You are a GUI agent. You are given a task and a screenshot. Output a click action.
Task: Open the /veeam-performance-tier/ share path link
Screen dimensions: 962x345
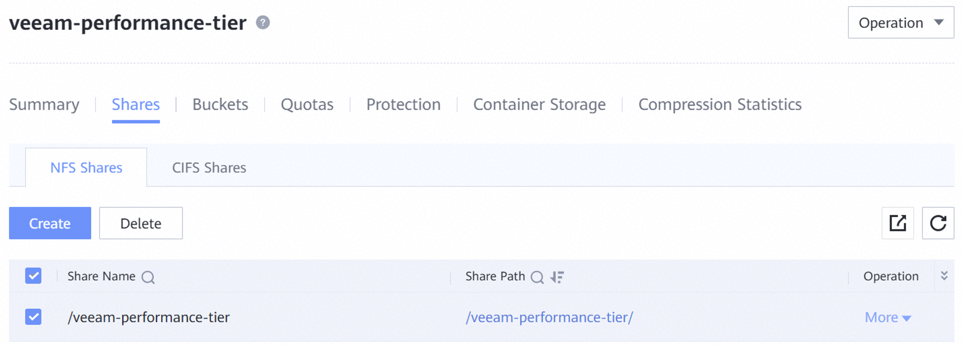(549, 318)
